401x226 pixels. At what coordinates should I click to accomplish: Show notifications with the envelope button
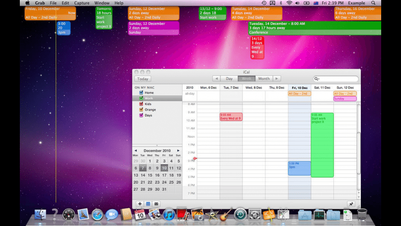pos(156,204)
